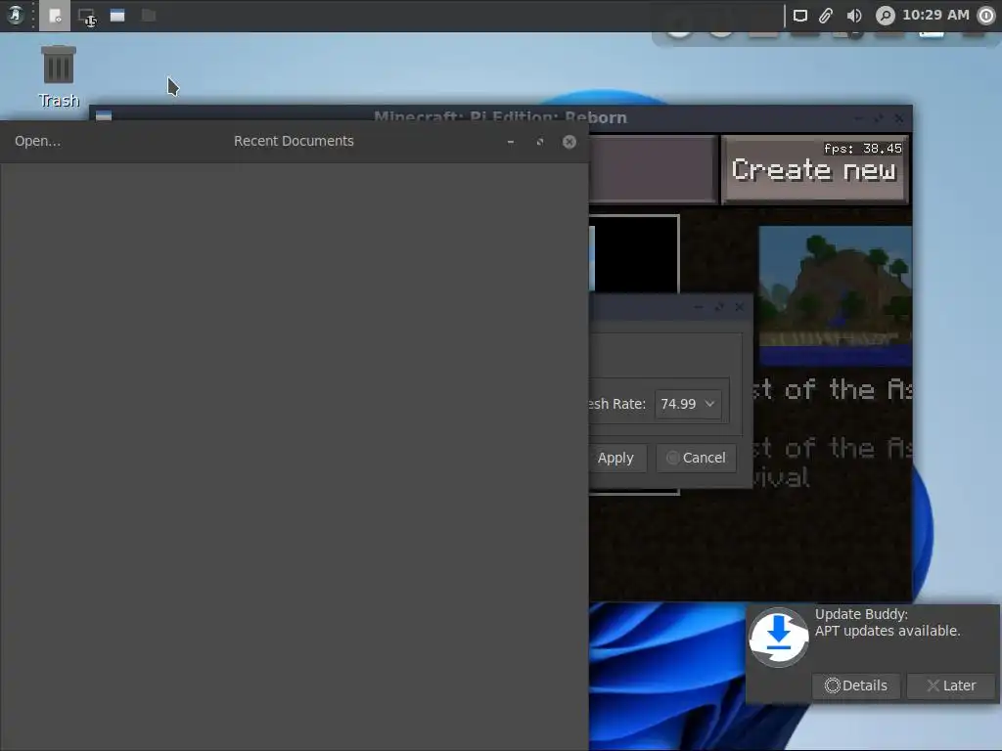
Task: Minimize the Minecraft Pi Edition window
Action: tap(858, 118)
